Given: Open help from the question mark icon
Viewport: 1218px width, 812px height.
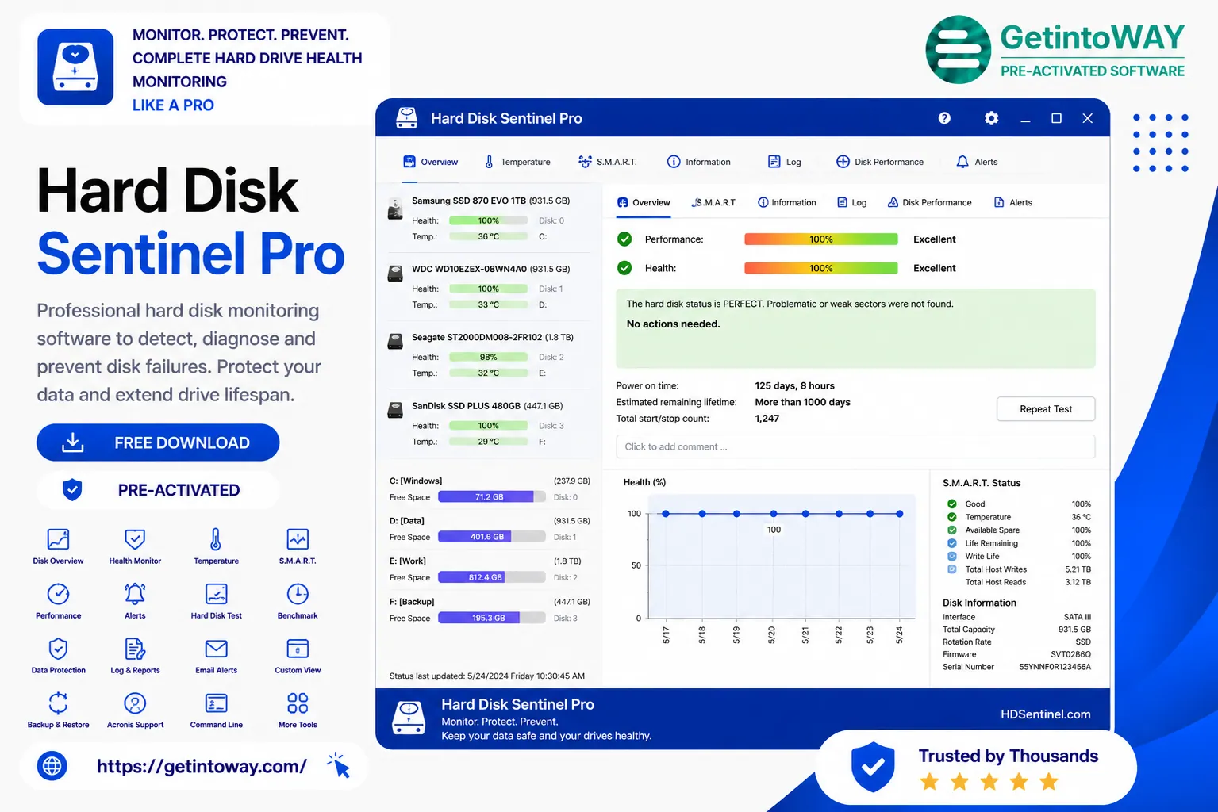Looking at the screenshot, I should click(x=944, y=118).
